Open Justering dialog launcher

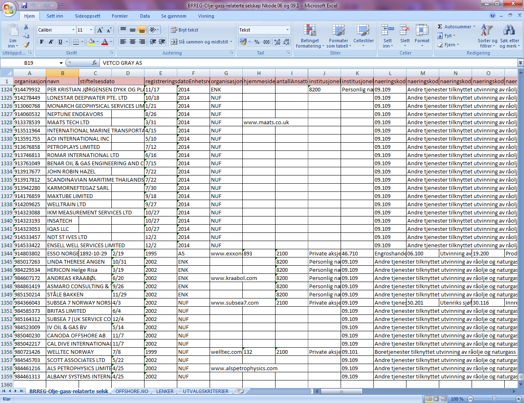point(231,53)
